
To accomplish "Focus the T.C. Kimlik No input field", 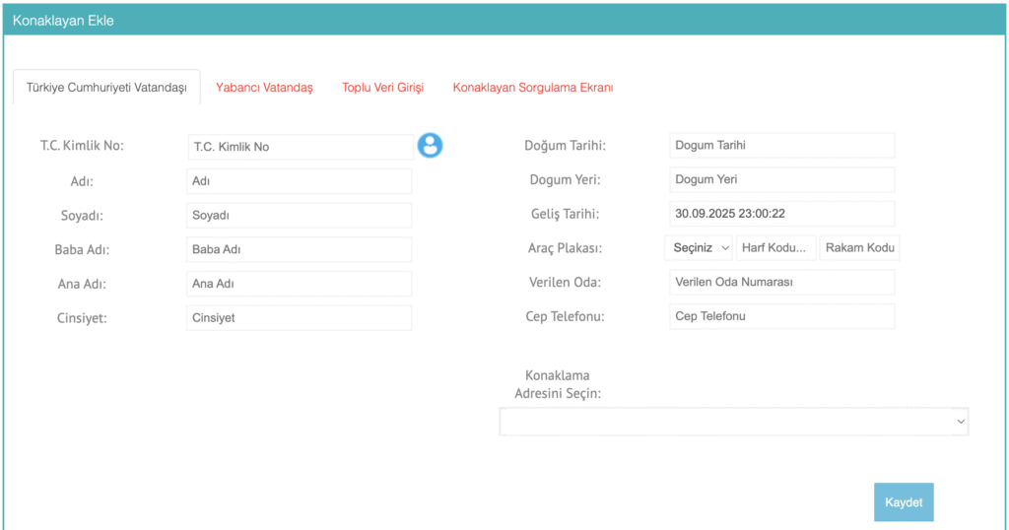I will [x=300, y=147].
